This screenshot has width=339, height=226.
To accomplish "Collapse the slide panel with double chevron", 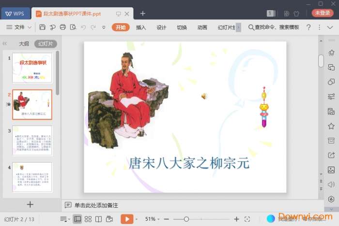I will [5, 44].
